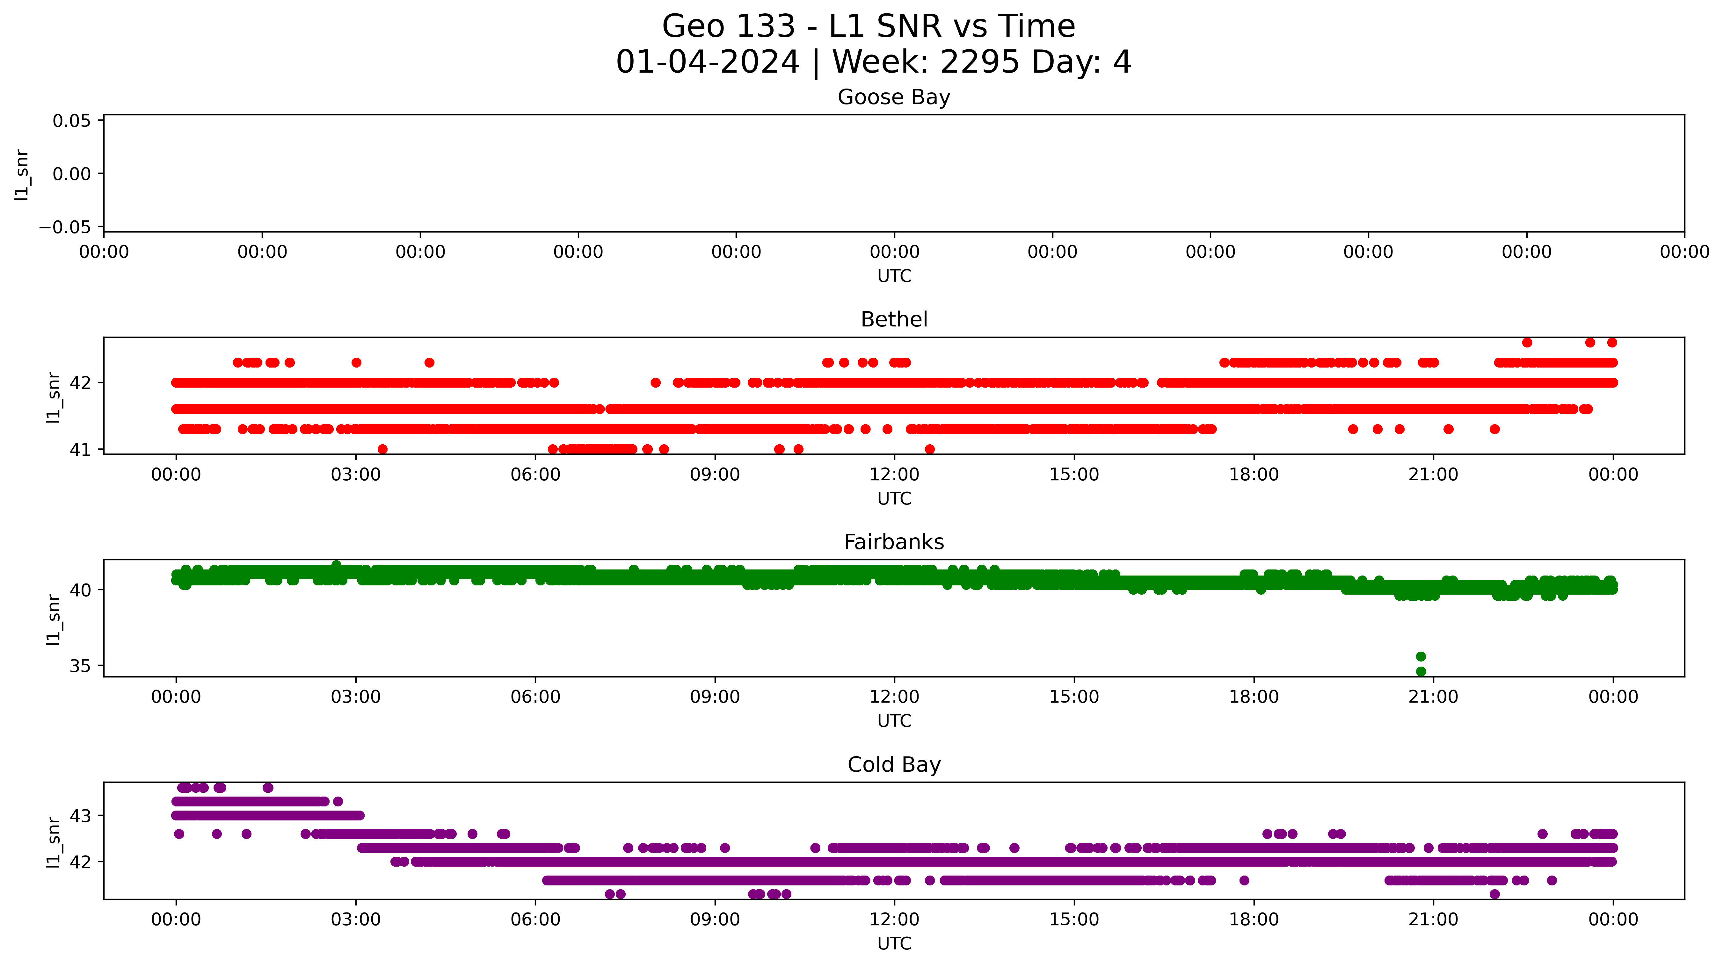1723x966 pixels.
Task: Click the lowest green outlier point in Fairbanks
Action: click(x=1421, y=672)
